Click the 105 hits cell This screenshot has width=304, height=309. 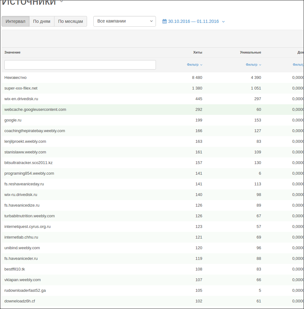(x=199, y=291)
